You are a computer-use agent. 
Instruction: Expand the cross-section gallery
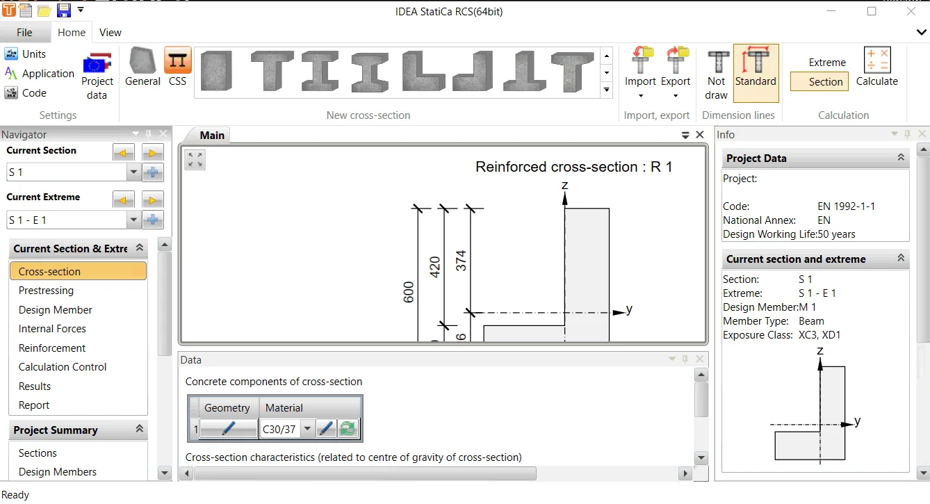(x=606, y=90)
